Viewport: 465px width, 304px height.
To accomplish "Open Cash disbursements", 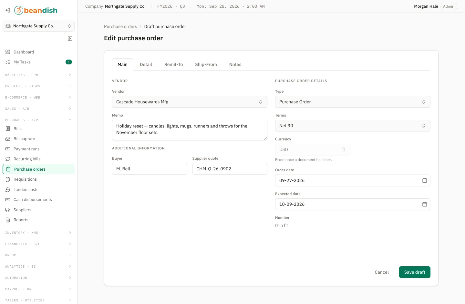I will pyautogui.click(x=38, y=200).
